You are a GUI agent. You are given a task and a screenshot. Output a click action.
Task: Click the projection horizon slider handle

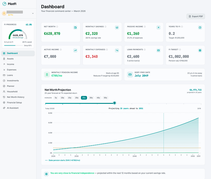pyautogui.click(x=114, y=103)
